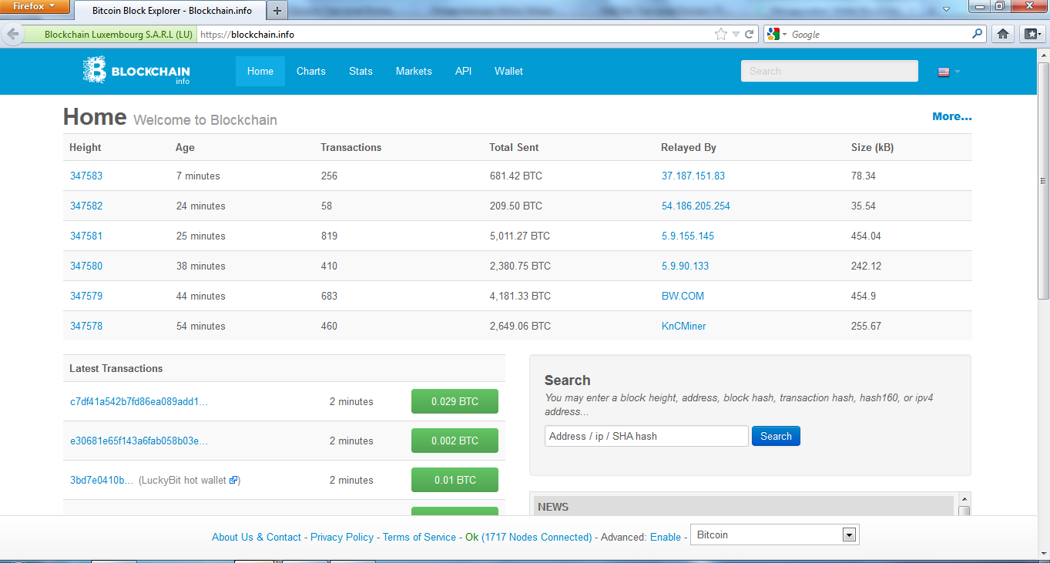The height and width of the screenshot is (563, 1050).
Task: Open the KnCMiner relay link
Action: (684, 326)
